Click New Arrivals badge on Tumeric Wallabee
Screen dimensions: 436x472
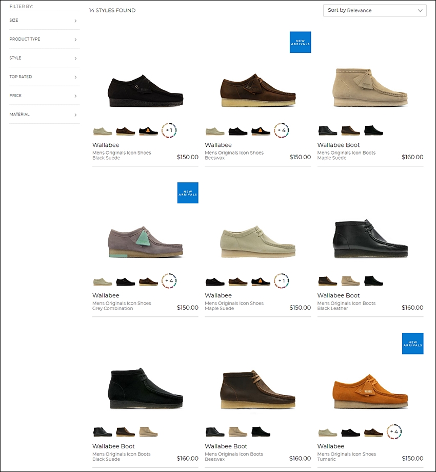(412, 344)
